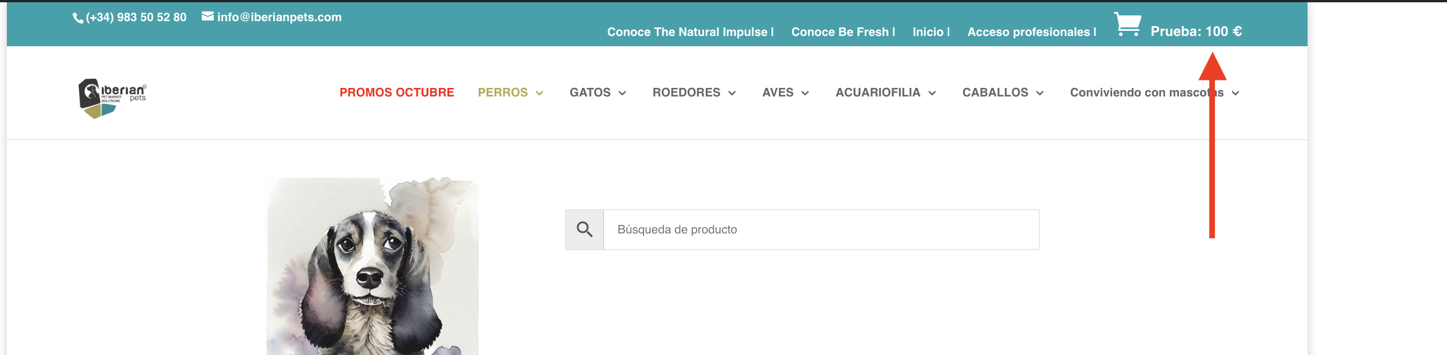Open the PROMOS OCTUBRE menu item
Viewport: 1447px width, 355px height.
point(397,92)
